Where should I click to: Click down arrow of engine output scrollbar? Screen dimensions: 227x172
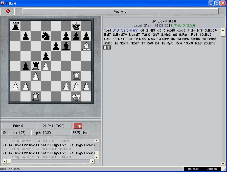tap(97, 157)
